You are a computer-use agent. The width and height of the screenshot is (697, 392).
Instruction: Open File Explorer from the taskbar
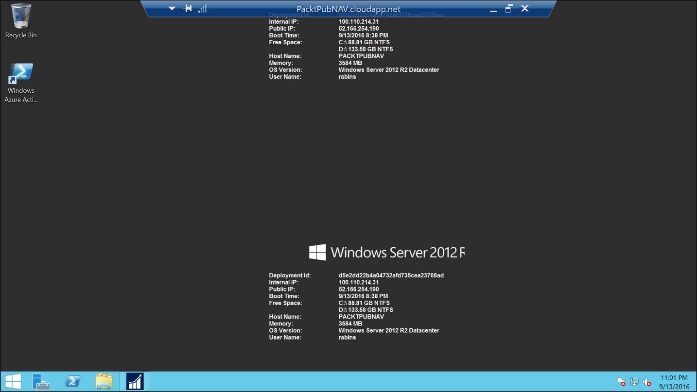[104, 381]
